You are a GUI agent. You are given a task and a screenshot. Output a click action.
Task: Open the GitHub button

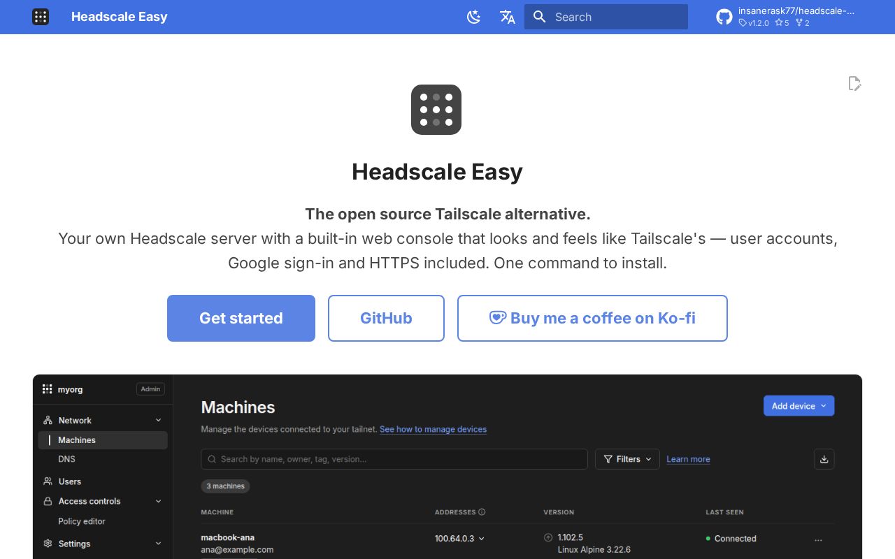click(x=386, y=318)
